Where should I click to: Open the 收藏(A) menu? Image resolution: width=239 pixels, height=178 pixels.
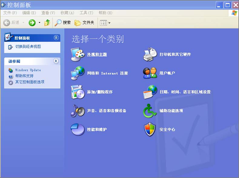(x=67, y=13)
